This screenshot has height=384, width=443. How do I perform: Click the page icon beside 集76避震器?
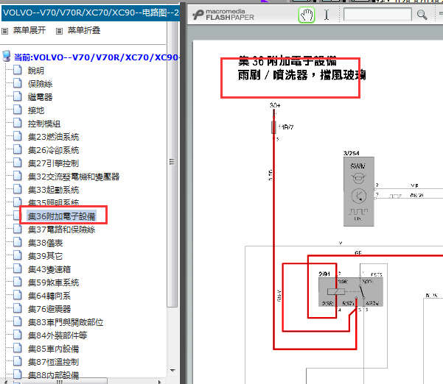pyautogui.click(x=18, y=308)
